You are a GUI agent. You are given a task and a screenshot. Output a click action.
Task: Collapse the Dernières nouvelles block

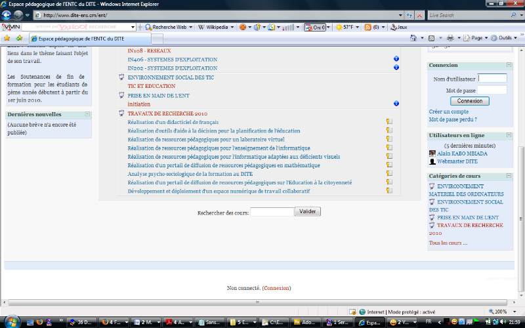87,114
